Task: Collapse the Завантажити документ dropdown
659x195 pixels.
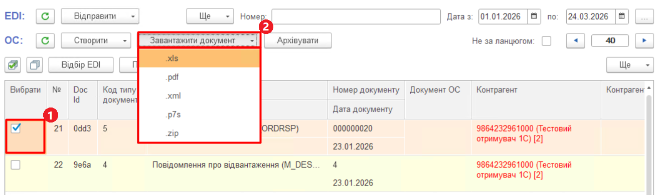Action: tap(199, 40)
